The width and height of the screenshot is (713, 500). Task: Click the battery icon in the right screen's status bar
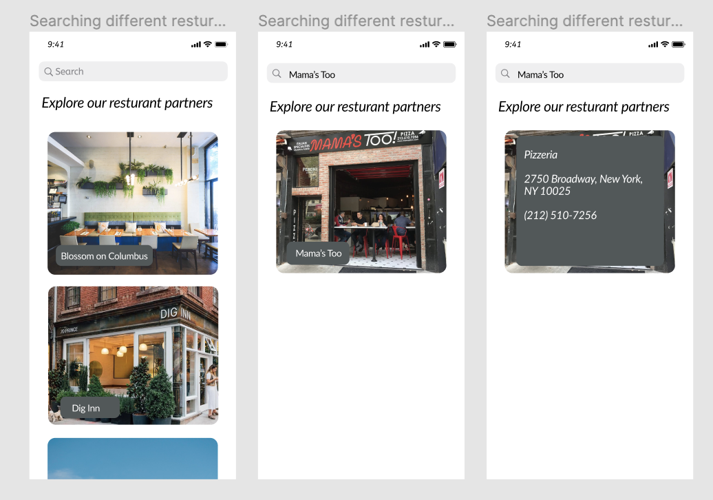pyautogui.click(x=679, y=44)
